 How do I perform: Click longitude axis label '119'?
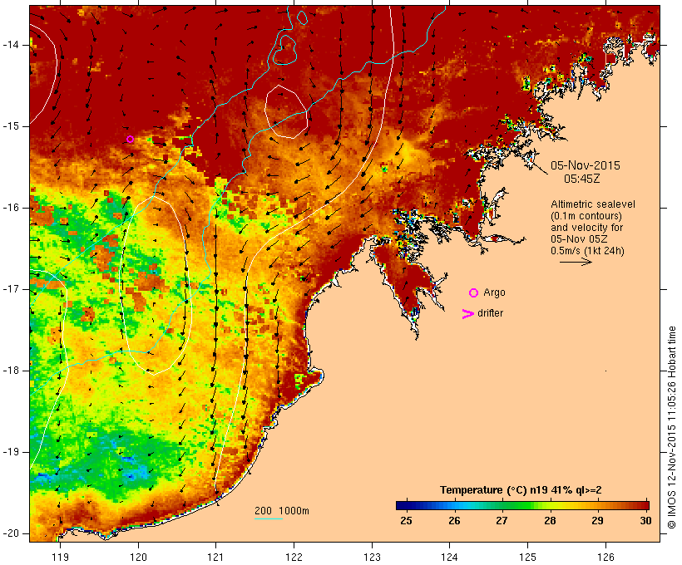60,557
